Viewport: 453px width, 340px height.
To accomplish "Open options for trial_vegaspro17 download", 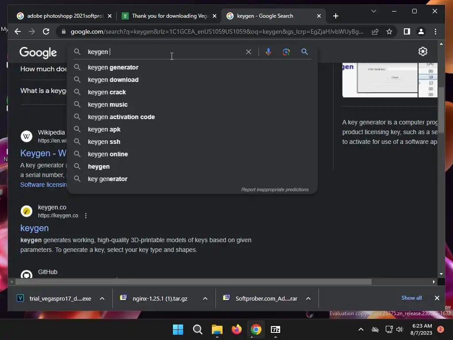I will tap(102, 299).
